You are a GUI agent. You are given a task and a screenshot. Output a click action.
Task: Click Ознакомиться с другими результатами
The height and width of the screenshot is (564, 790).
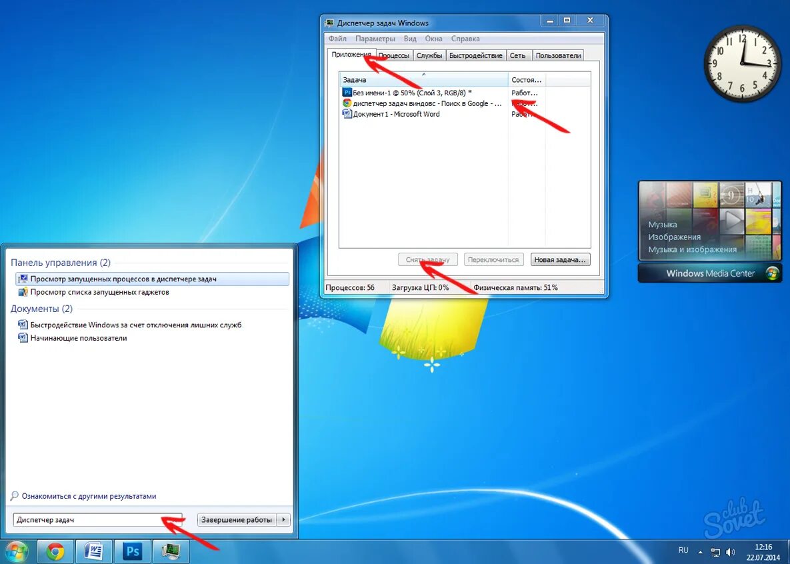[x=89, y=496]
